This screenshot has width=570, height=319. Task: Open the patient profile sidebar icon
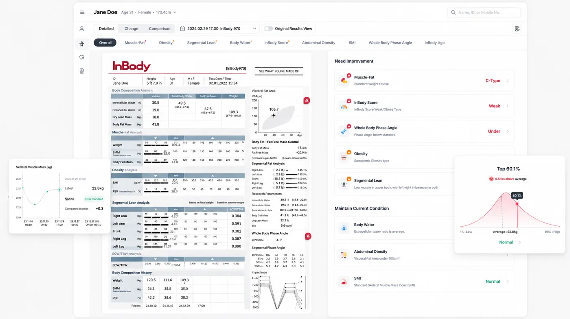click(82, 28)
